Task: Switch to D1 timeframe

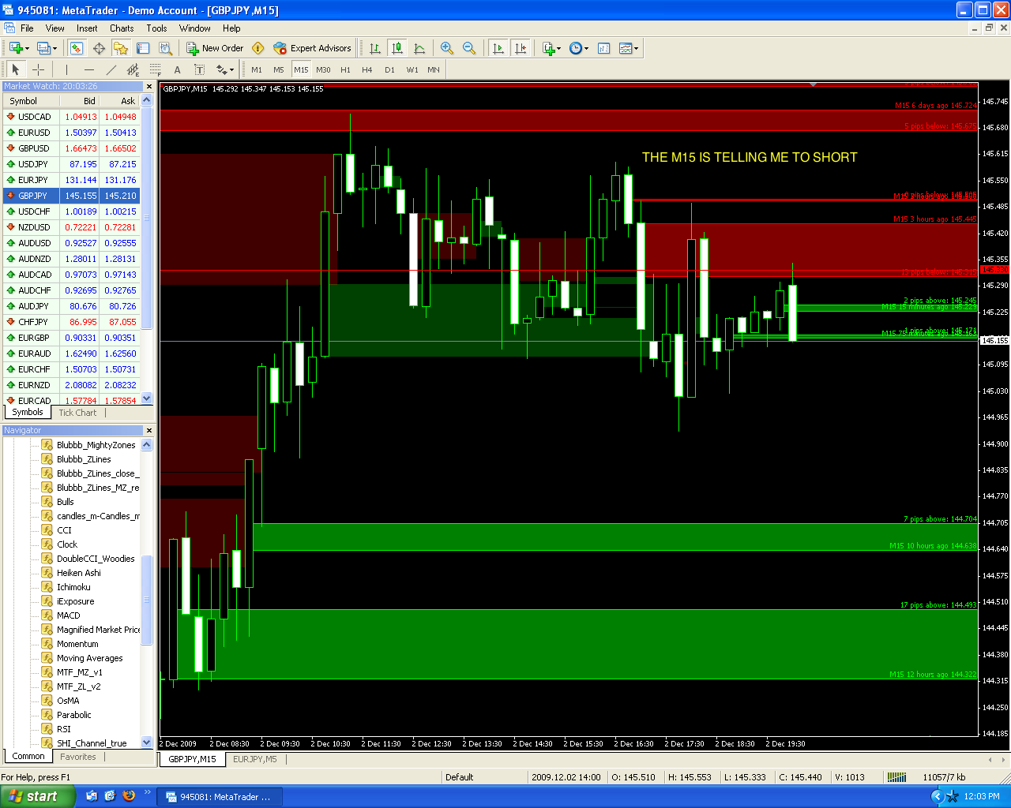Action: coord(389,69)
